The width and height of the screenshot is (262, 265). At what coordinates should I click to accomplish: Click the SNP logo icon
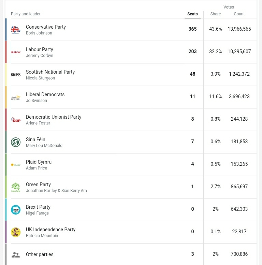(x=16, y=75)
